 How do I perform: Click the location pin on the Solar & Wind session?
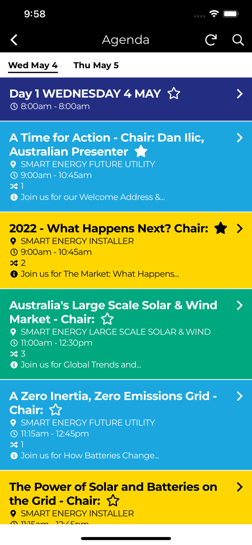pyautogui.click(x=13, y=332)
